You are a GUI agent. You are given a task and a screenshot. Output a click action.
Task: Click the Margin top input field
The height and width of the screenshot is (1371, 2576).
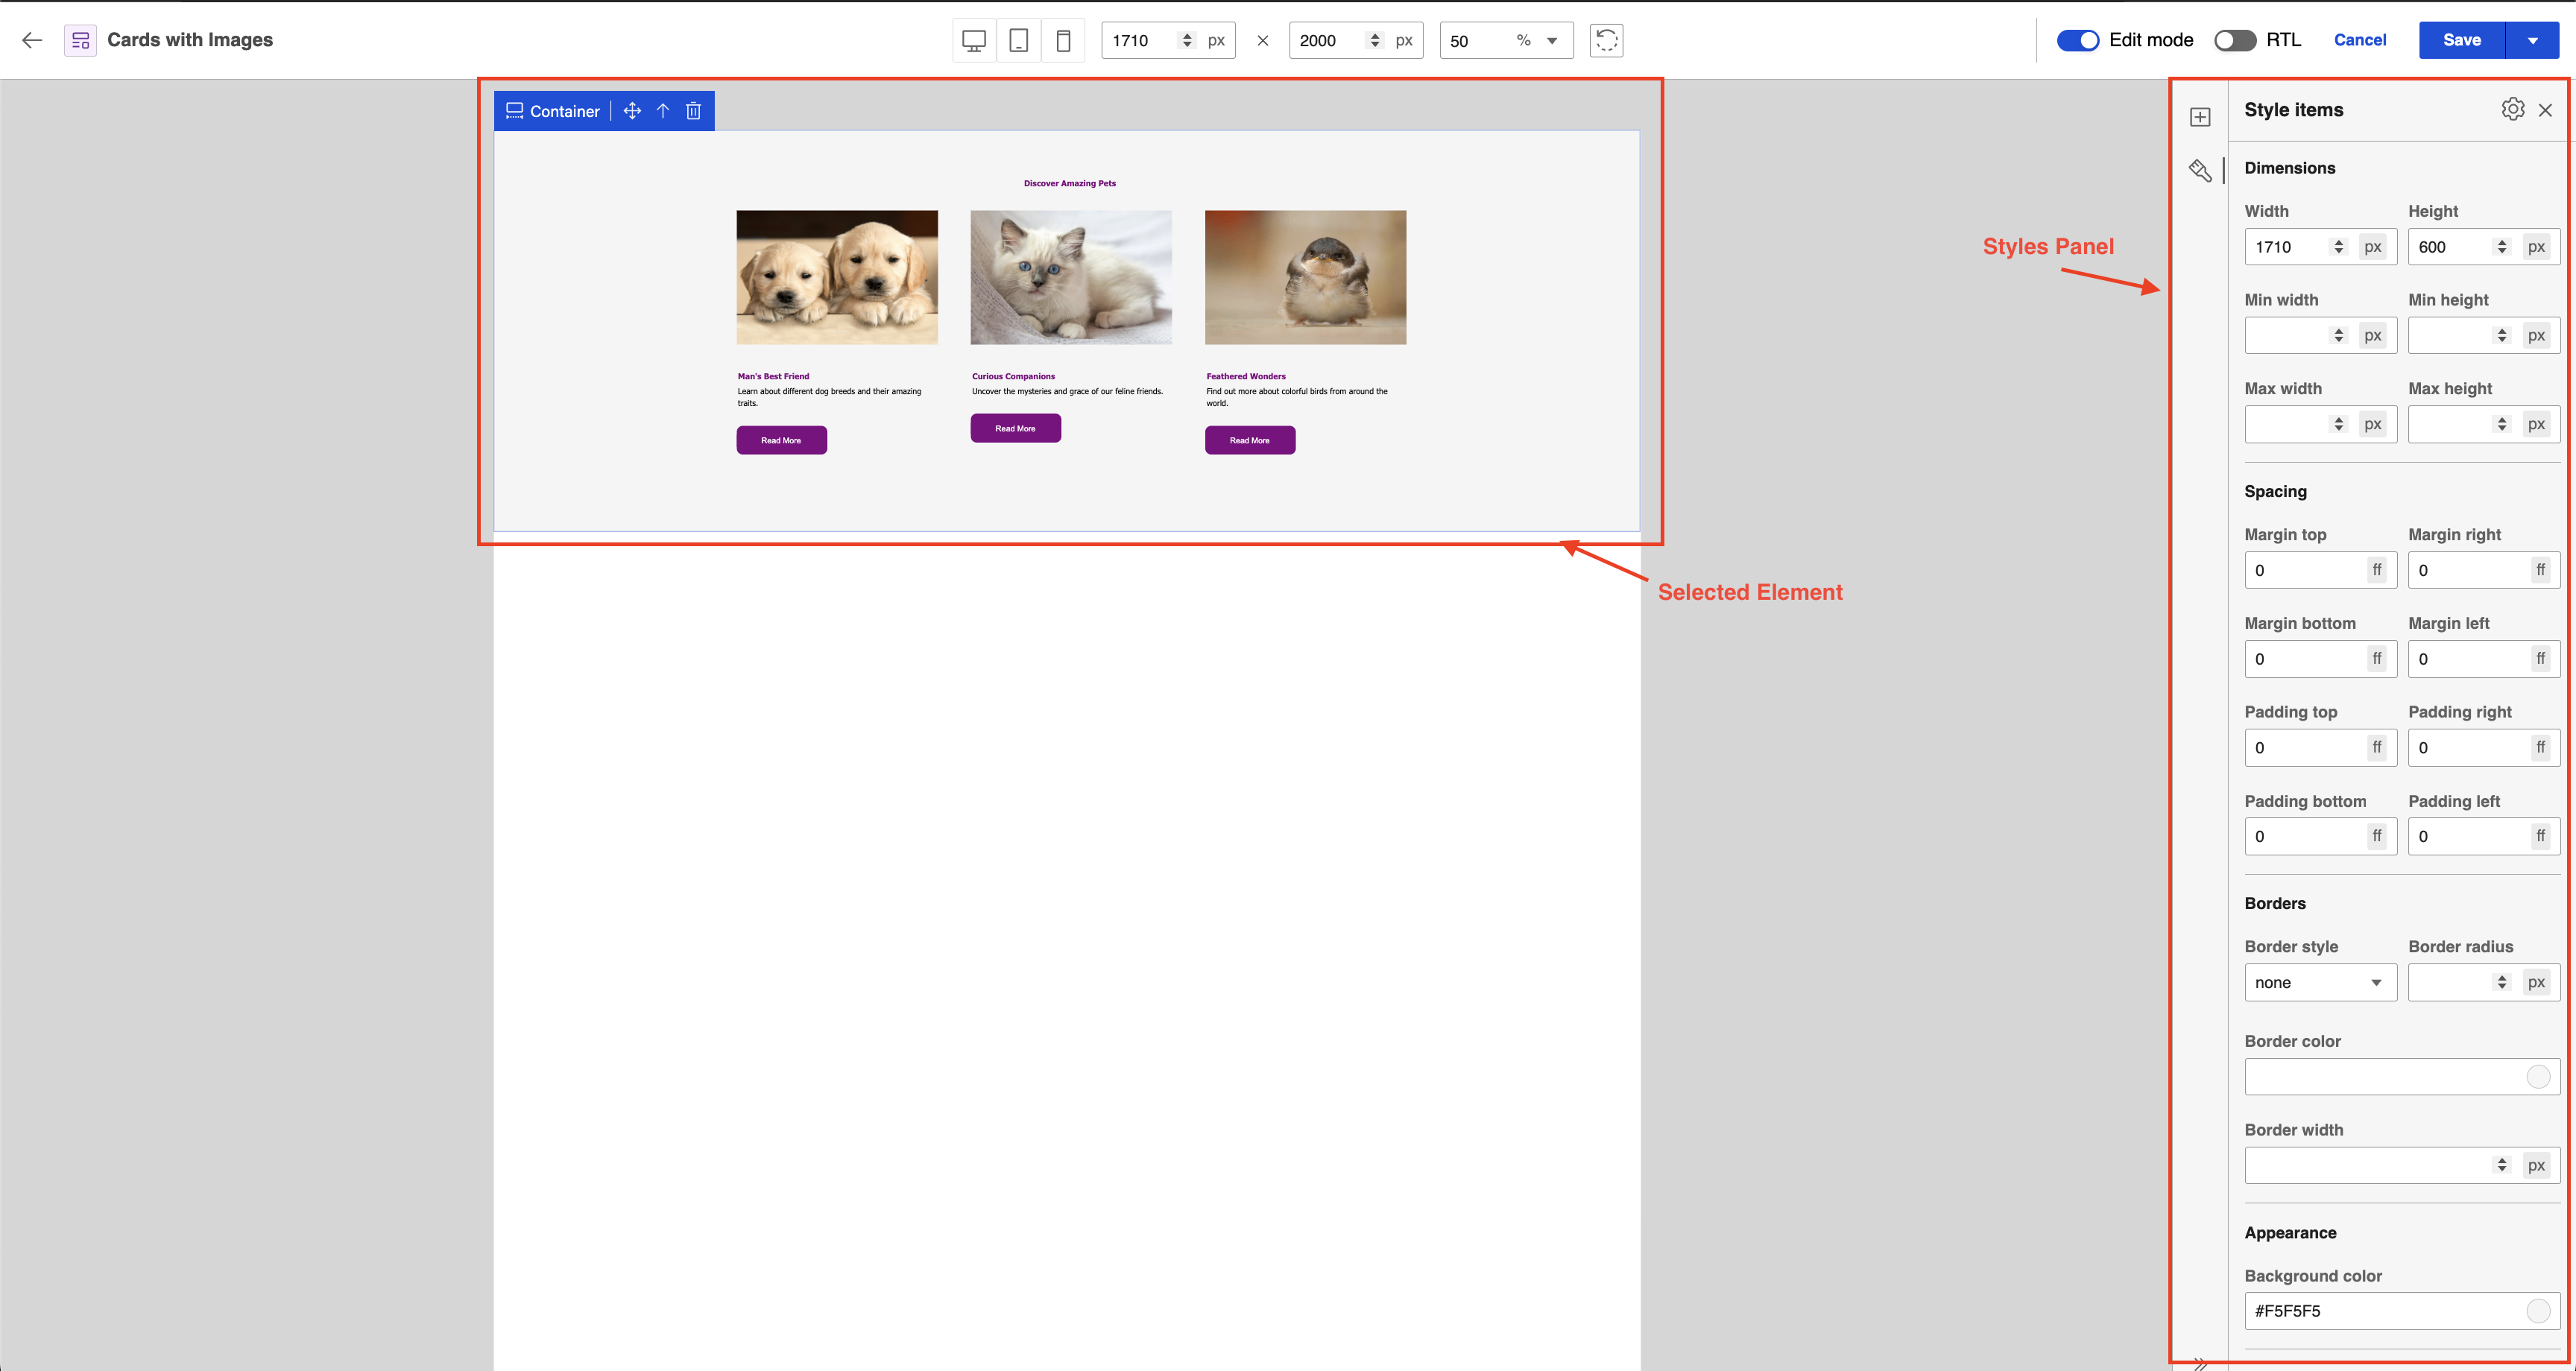coord(2305,570)
